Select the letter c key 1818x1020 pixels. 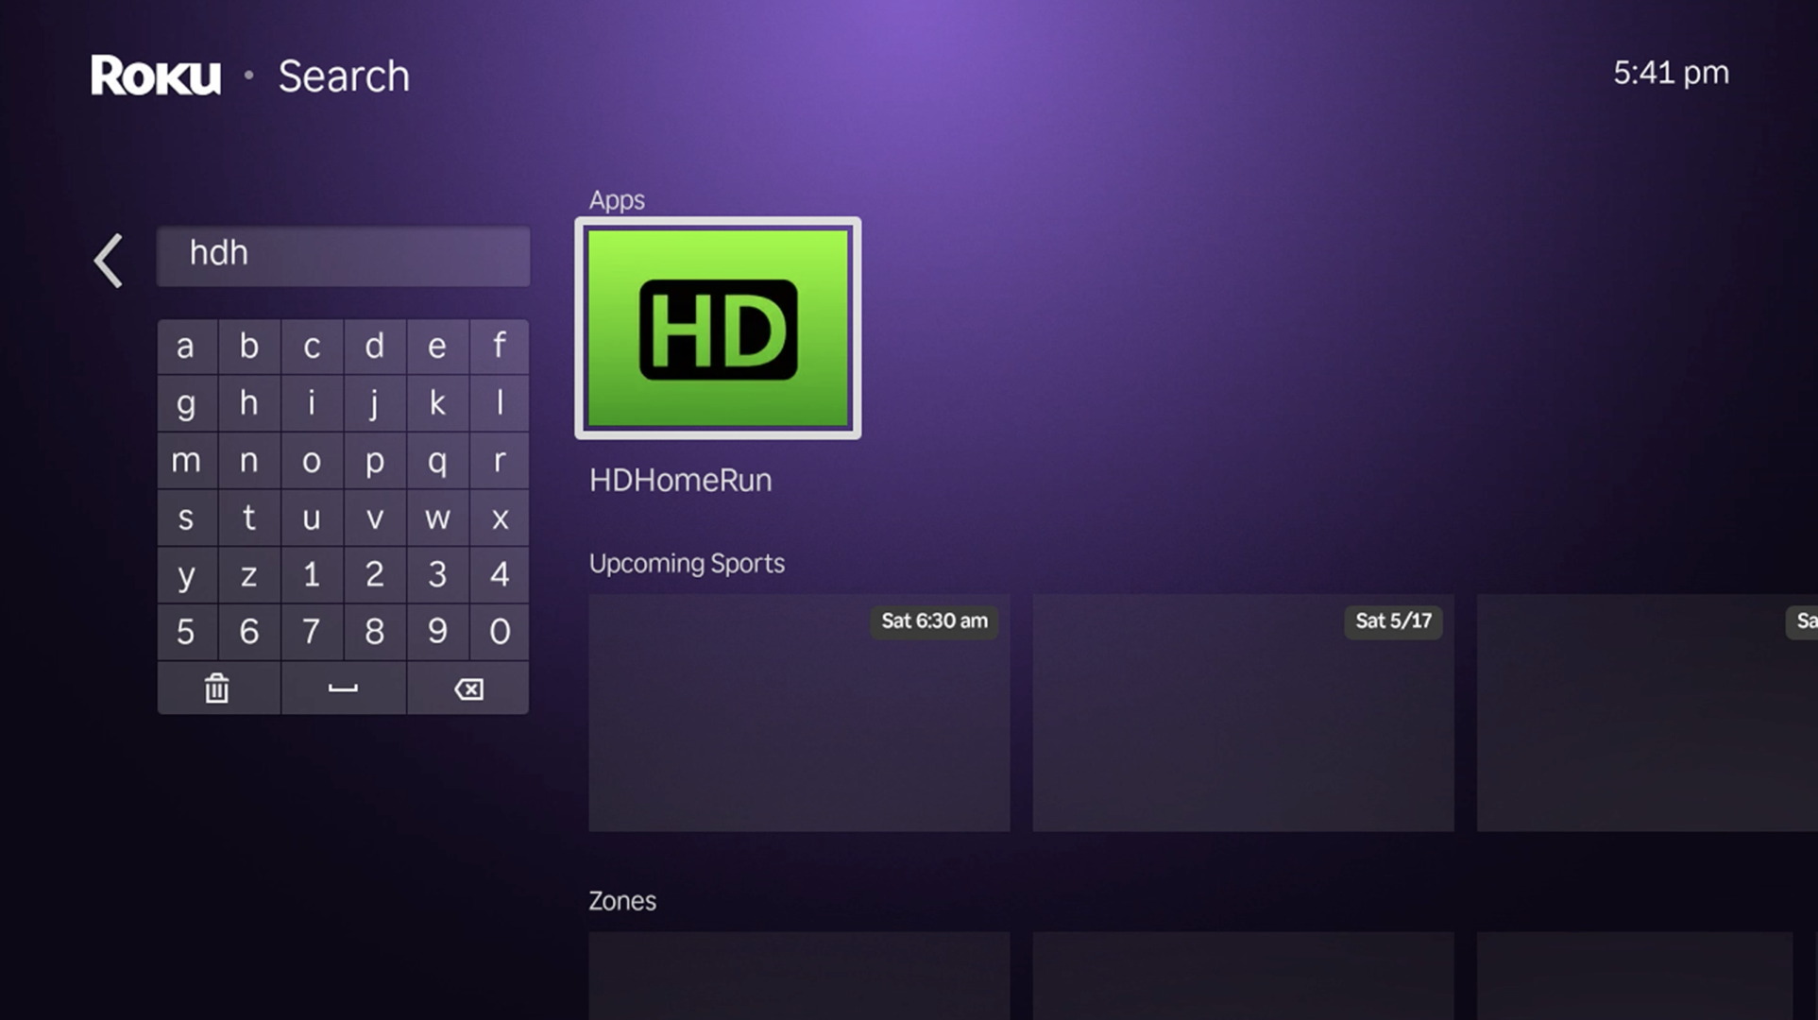[x=312, y=347]
